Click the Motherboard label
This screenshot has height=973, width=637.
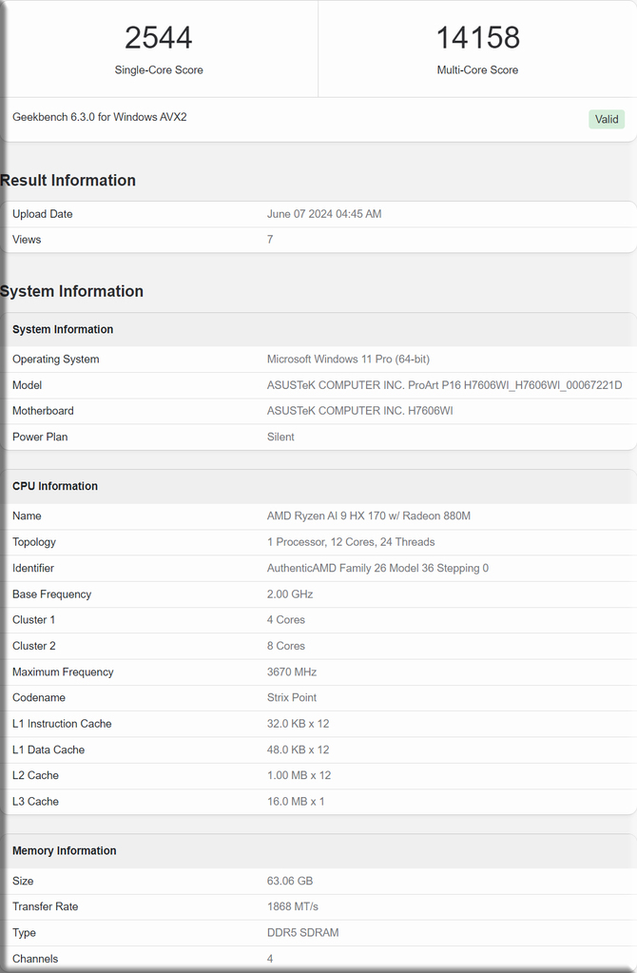tap(43, 411)
